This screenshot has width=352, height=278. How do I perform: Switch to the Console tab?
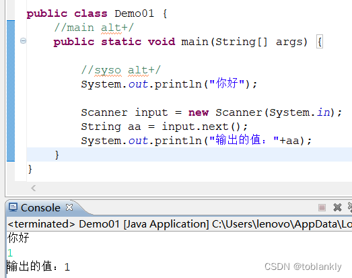click(40, 207)
